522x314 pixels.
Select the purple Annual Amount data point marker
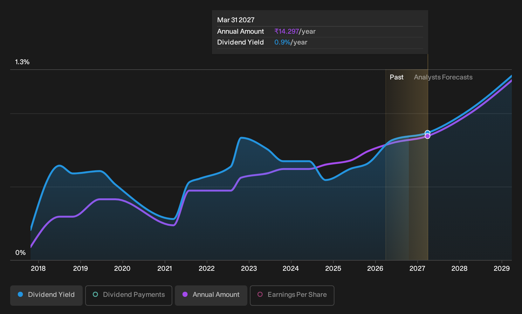pos(428,136)
